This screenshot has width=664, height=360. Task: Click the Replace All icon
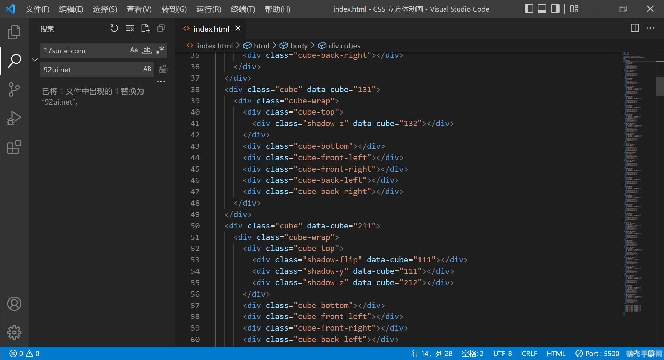163,69
